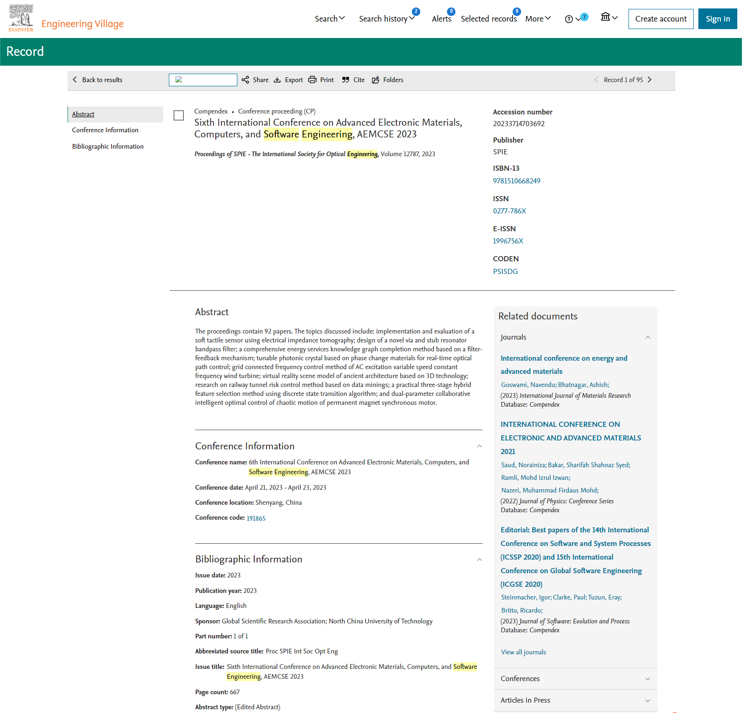The image size is (742, 713).
Task: Click sponsor 'Global Scientific Research Association' text
Action: (x=274, y=621)
